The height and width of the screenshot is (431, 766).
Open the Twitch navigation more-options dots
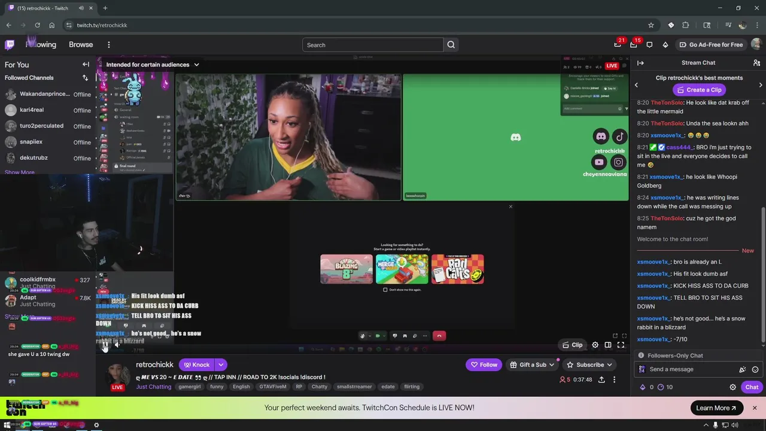click(108, 45)
